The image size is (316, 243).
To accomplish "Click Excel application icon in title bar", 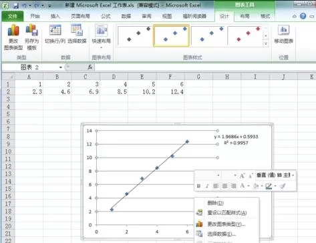I will (x=5, y=5).
